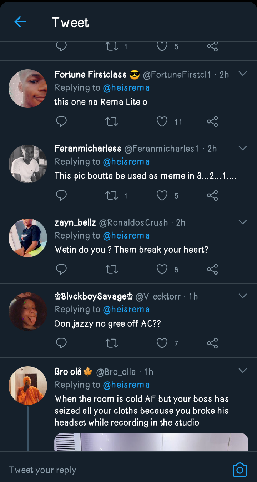Expand options chevron on Fortune Firstclass's tweet
The width and height of the screenshot is (257, 482).
pos(243,74)
